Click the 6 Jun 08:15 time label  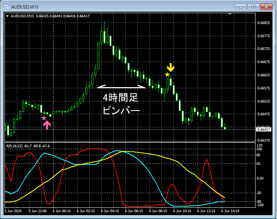click(x=158, y=211)
